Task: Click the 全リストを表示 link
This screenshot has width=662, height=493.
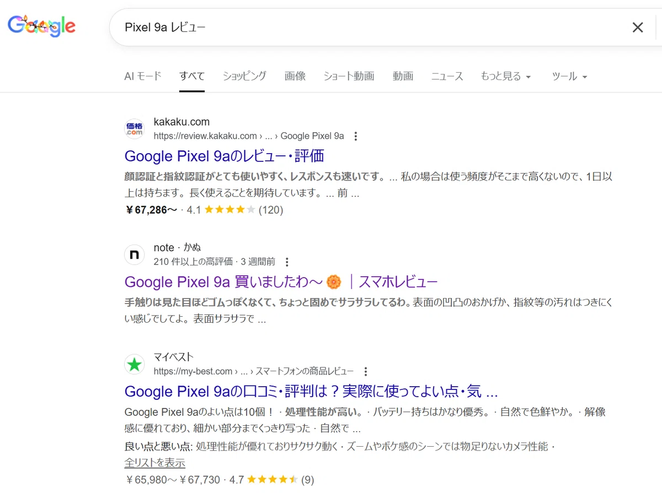Action: click(155, 463)
